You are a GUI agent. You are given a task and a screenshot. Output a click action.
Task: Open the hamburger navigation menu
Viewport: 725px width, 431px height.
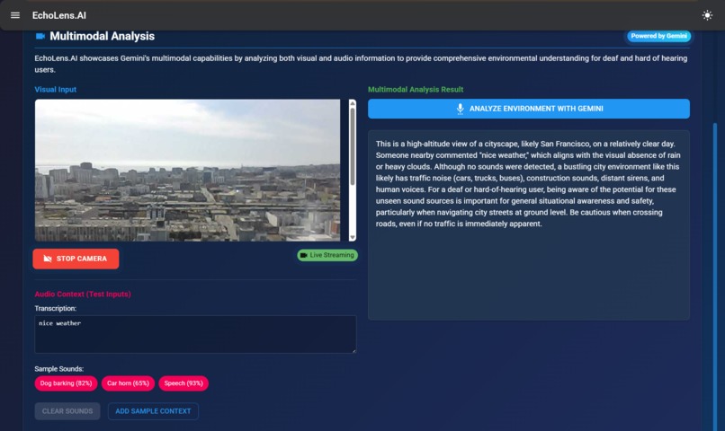pos(15,15)
